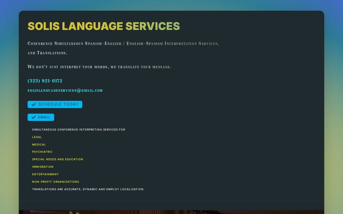Open the solislanguageservices@gmail.com email link

[x=65, y=91]
